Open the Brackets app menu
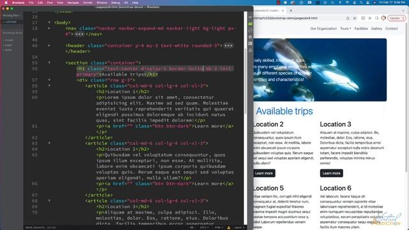Screen dimensions: 409x230 pyautogui.click(x=19, y=3)
